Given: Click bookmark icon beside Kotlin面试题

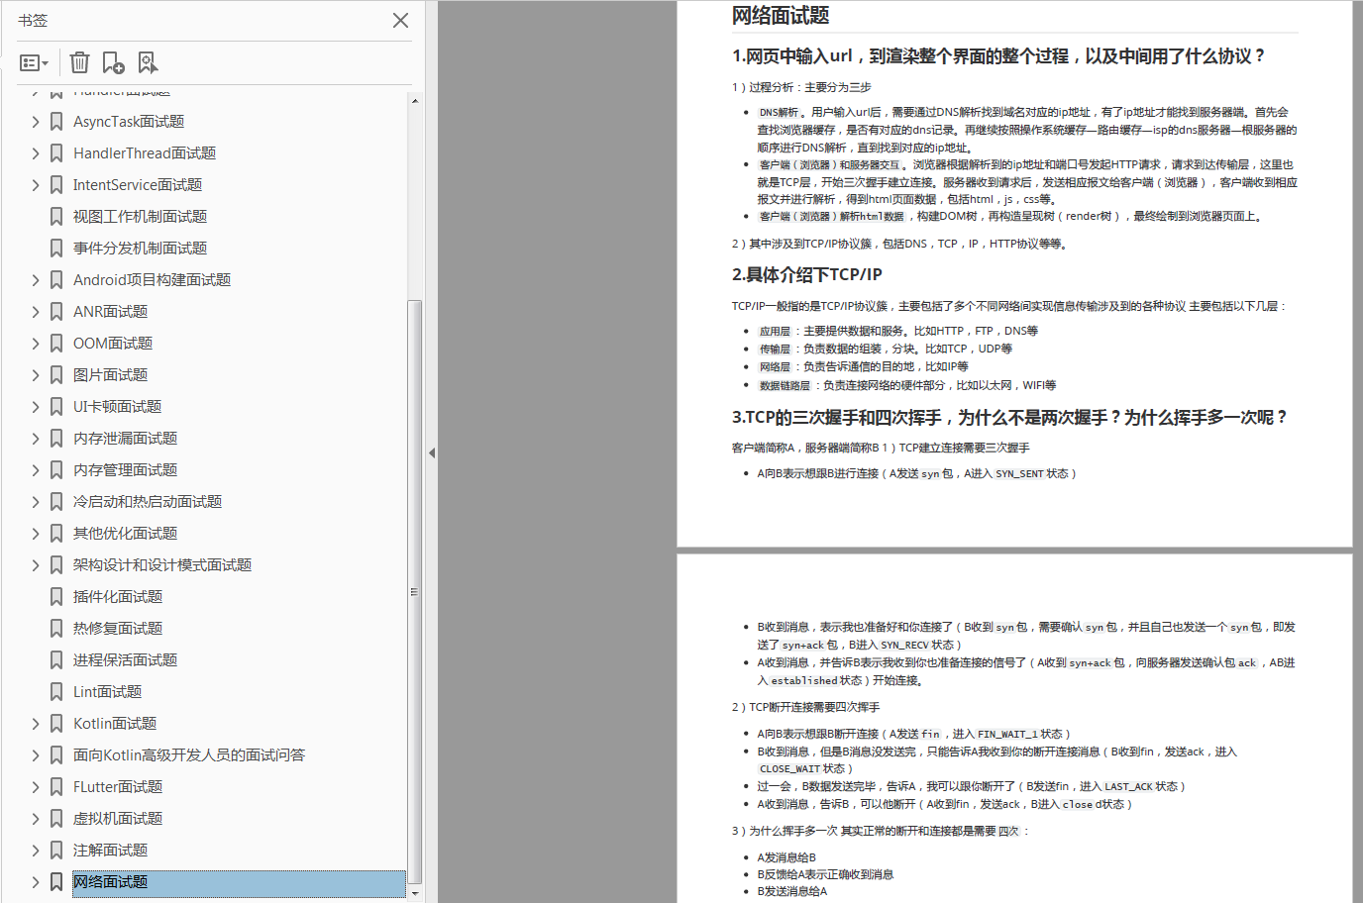Looking at the screenshot, I should 56,724.
